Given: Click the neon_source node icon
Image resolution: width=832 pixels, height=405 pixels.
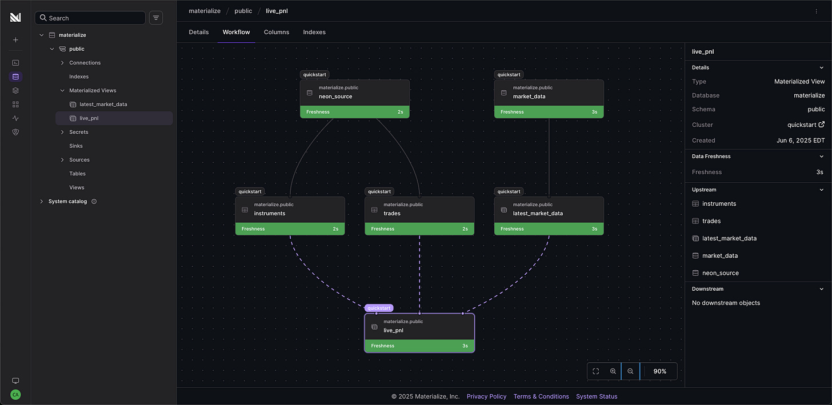Looking at the screenshot, I should (310, 93).
